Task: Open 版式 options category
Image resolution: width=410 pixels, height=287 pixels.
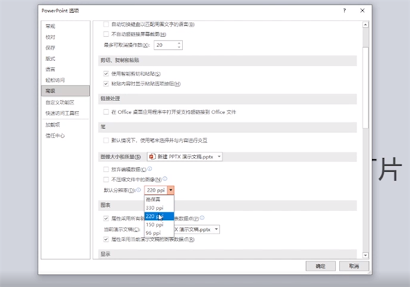Action: click(66, 59)
